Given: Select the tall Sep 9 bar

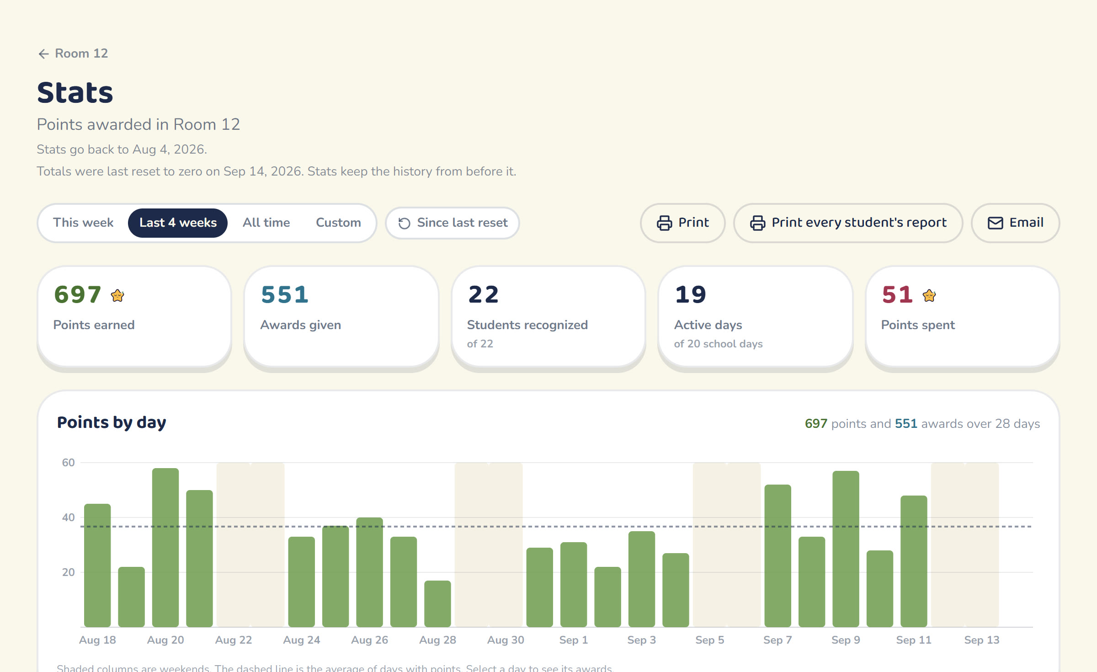Looking at the screenshot, I should pyautogui.click(x=846, y=549).
